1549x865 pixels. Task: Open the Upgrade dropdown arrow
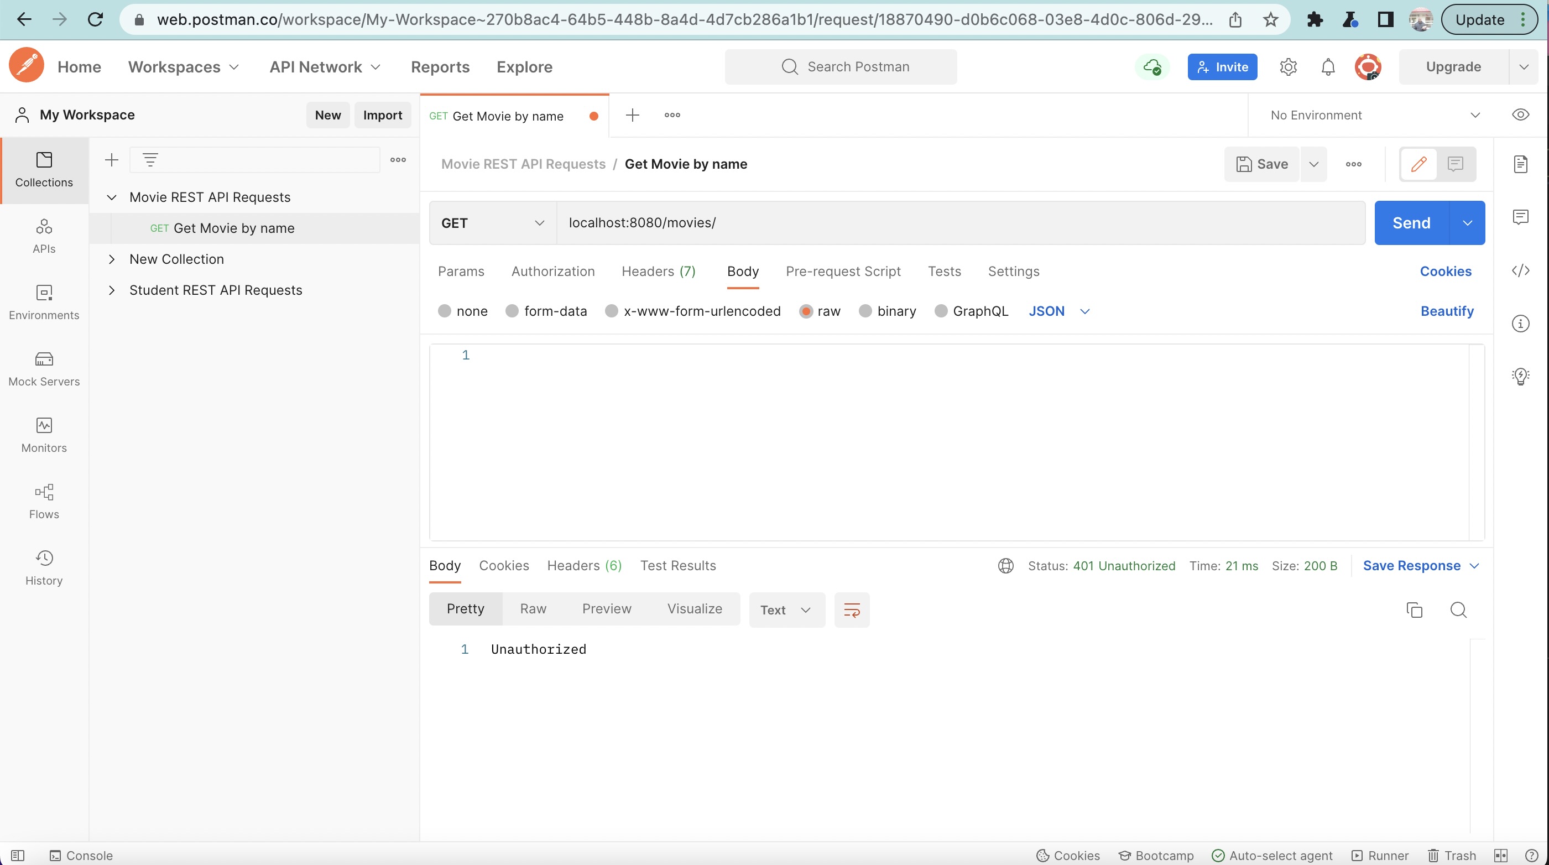pos(1523,67)
